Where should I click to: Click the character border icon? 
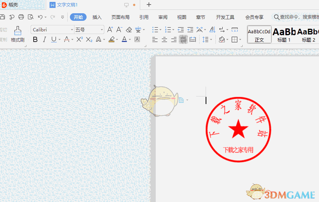(137, 39)
